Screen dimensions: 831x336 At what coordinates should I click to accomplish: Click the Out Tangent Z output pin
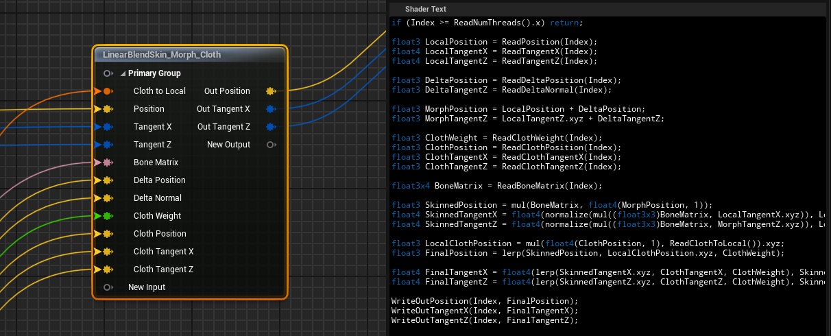(x=270, y=127)
